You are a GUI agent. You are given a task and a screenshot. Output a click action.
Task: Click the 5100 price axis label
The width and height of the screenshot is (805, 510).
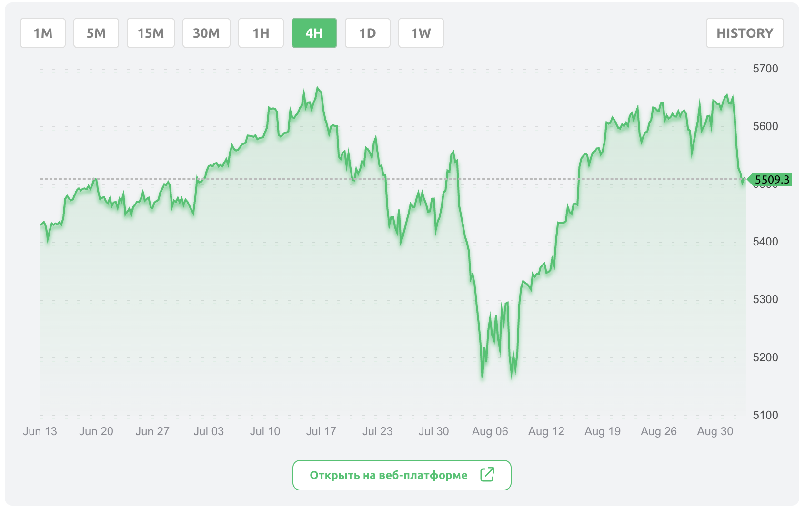(765, 415)
